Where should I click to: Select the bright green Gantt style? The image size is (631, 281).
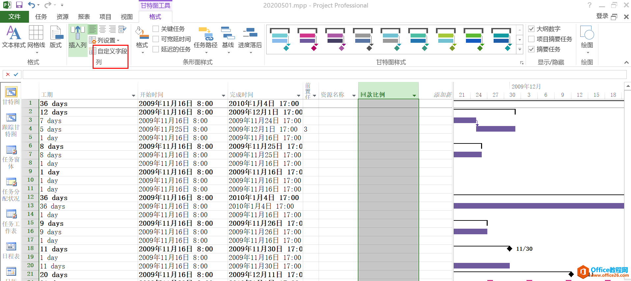[x=473, y=39]
